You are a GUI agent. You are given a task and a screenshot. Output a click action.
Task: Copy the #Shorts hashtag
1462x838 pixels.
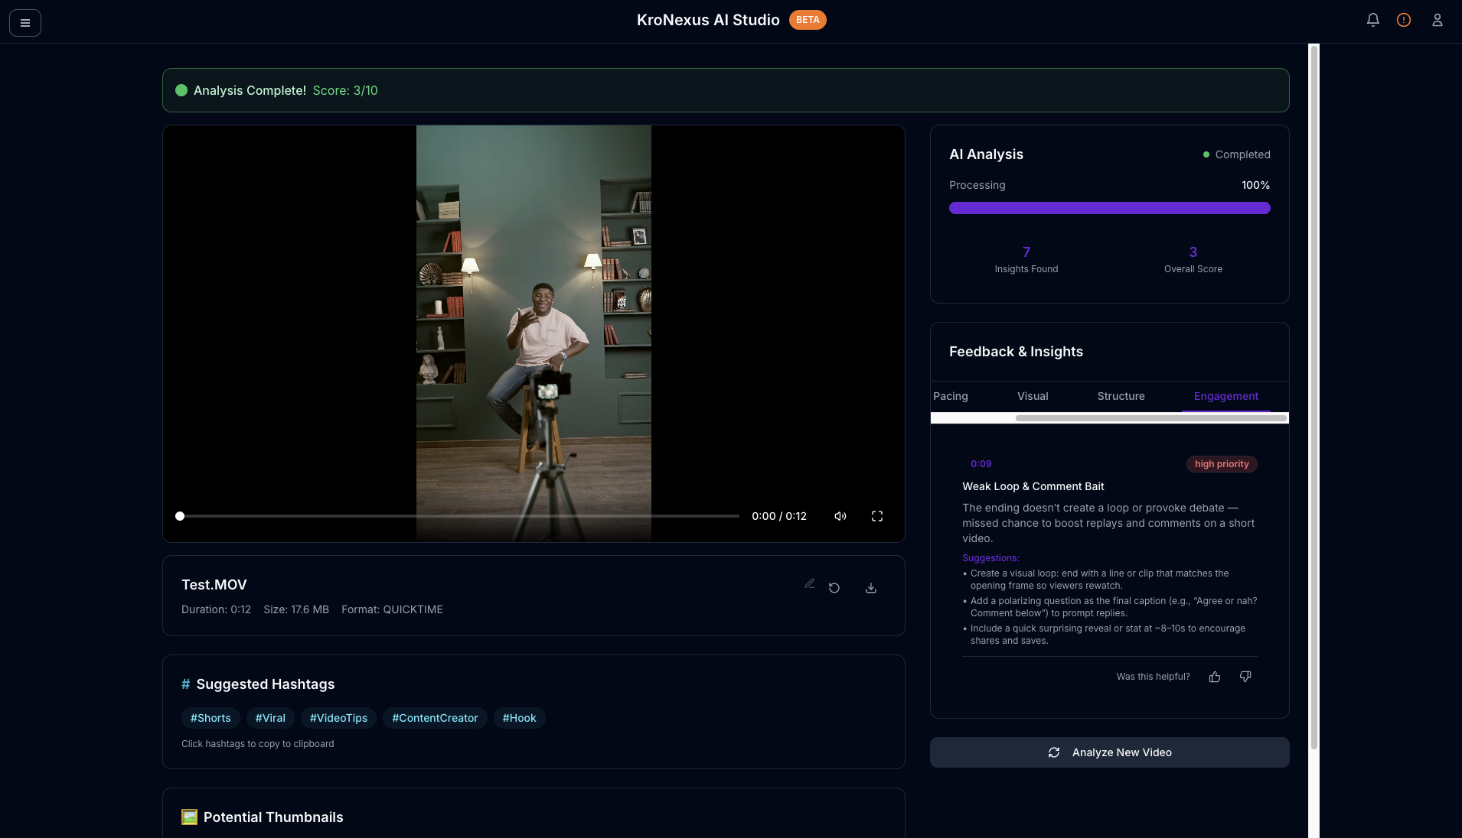pos(210,718)
